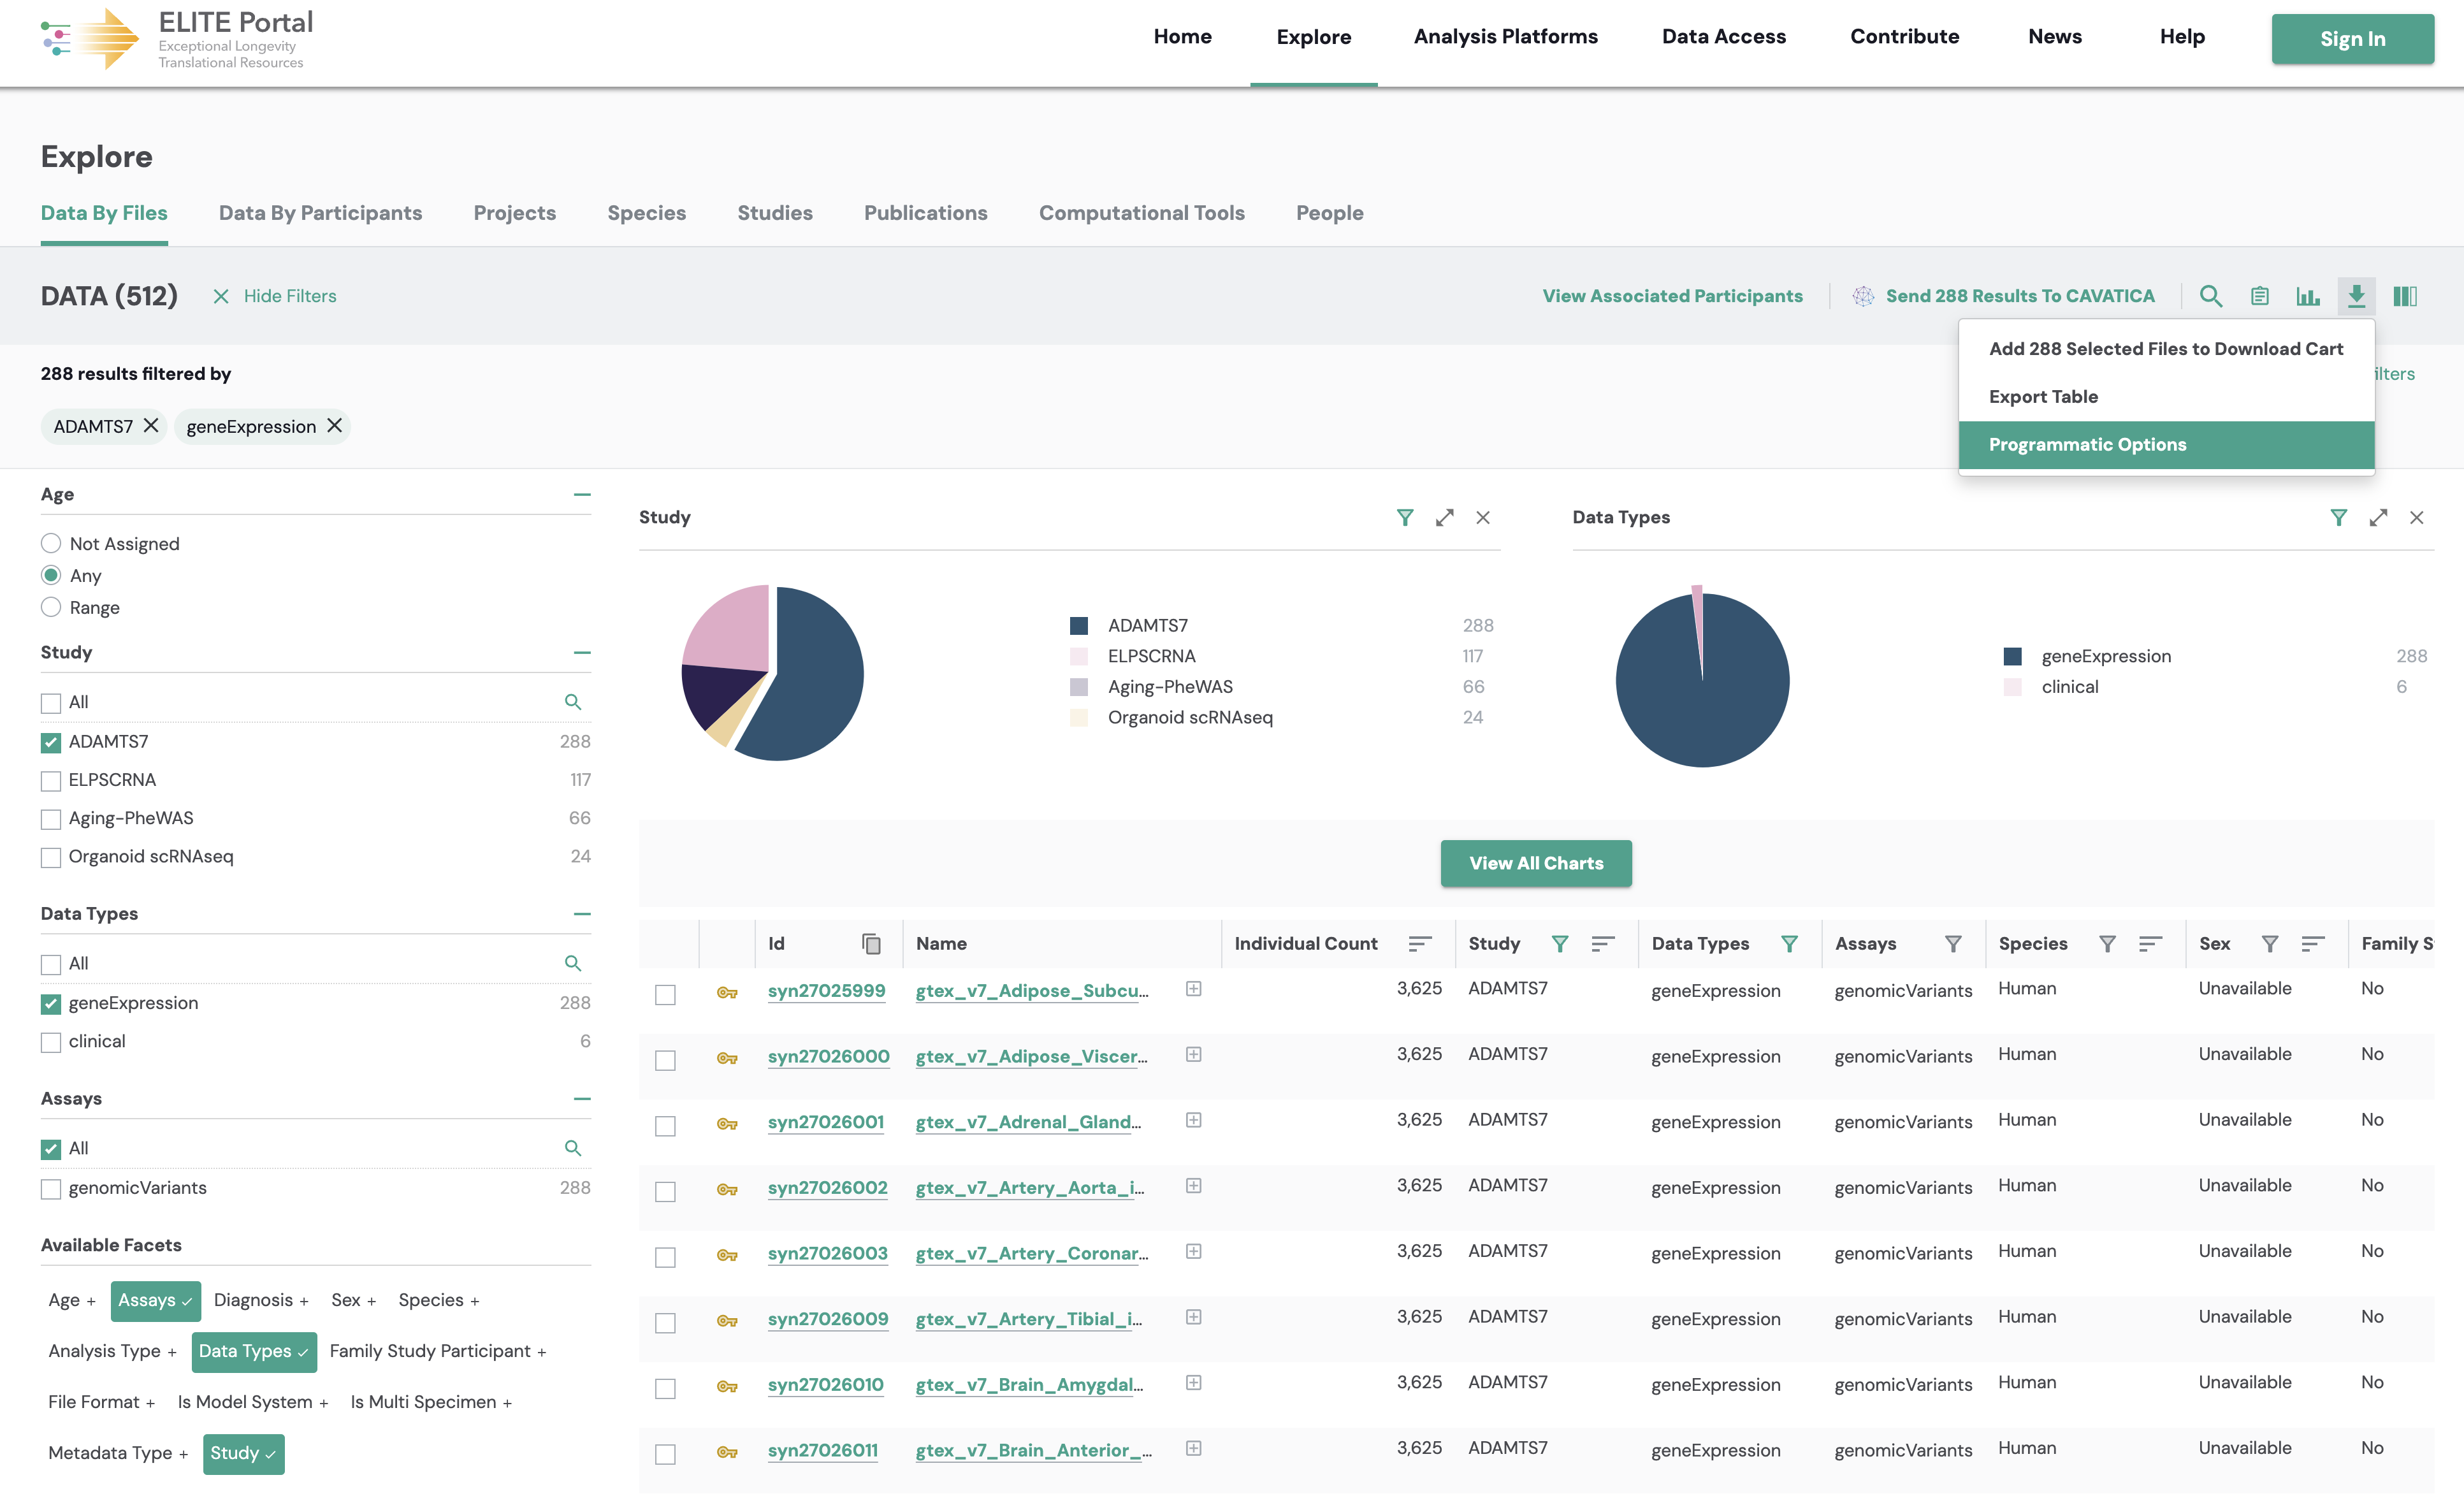This screenshot has height=1503, width=2464.
Task: Click access key icon for syn27025999
Action: pos(727,993)
